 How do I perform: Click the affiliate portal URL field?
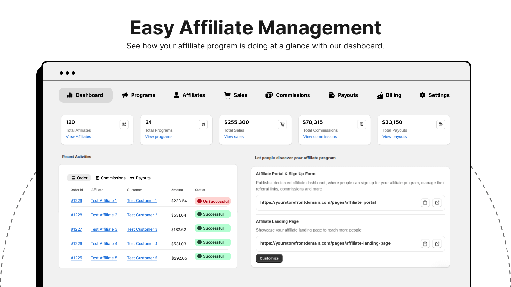pyautogui.click(x=335, y=202)
